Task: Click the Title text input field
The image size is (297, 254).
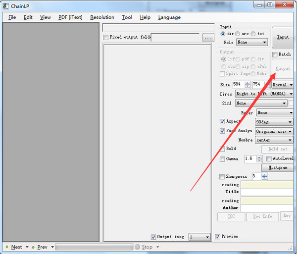Action: pos(266,192)
